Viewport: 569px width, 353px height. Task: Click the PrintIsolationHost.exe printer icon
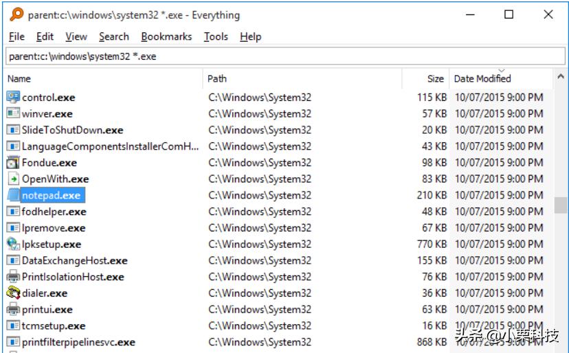(x=13, y=277)
